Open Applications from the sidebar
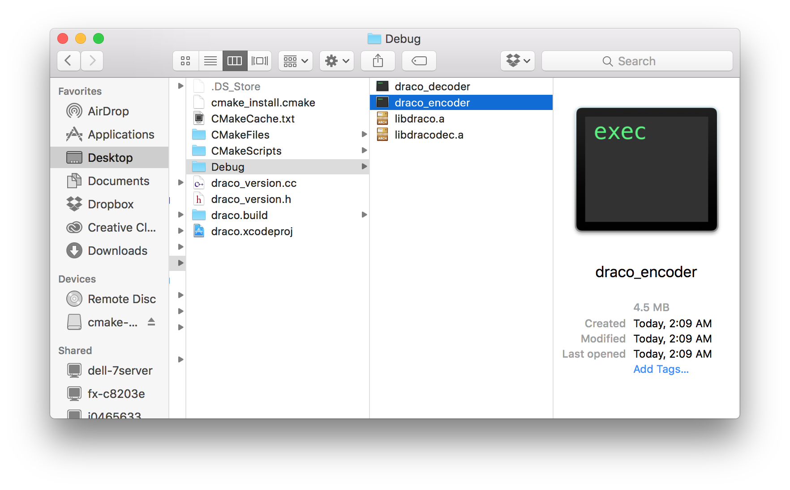Viewport: 790px width, 490px height. pyautogui.click(x=121, y=135)
